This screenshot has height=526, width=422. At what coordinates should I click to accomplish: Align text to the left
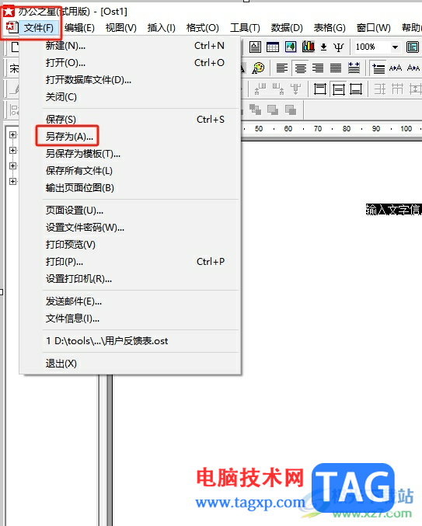tap(282, 68)
